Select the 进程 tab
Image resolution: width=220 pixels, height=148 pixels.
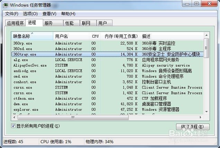[34, 23]
